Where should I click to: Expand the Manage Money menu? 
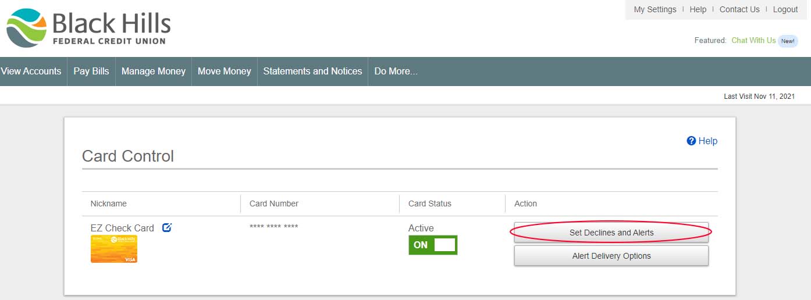[x=154, y=71]
